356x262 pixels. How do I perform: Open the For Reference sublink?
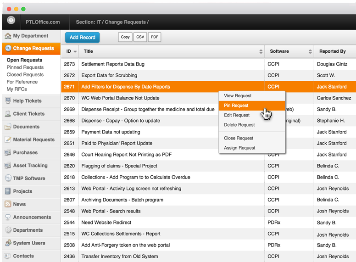click(22, 82)
